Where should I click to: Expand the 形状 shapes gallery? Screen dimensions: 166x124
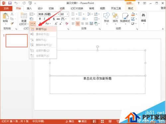click(107, 18)
